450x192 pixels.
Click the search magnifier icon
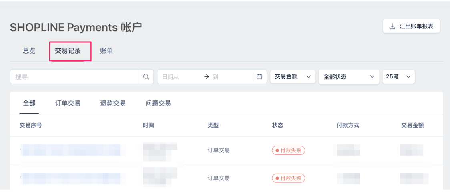click(x=146, y=77)
